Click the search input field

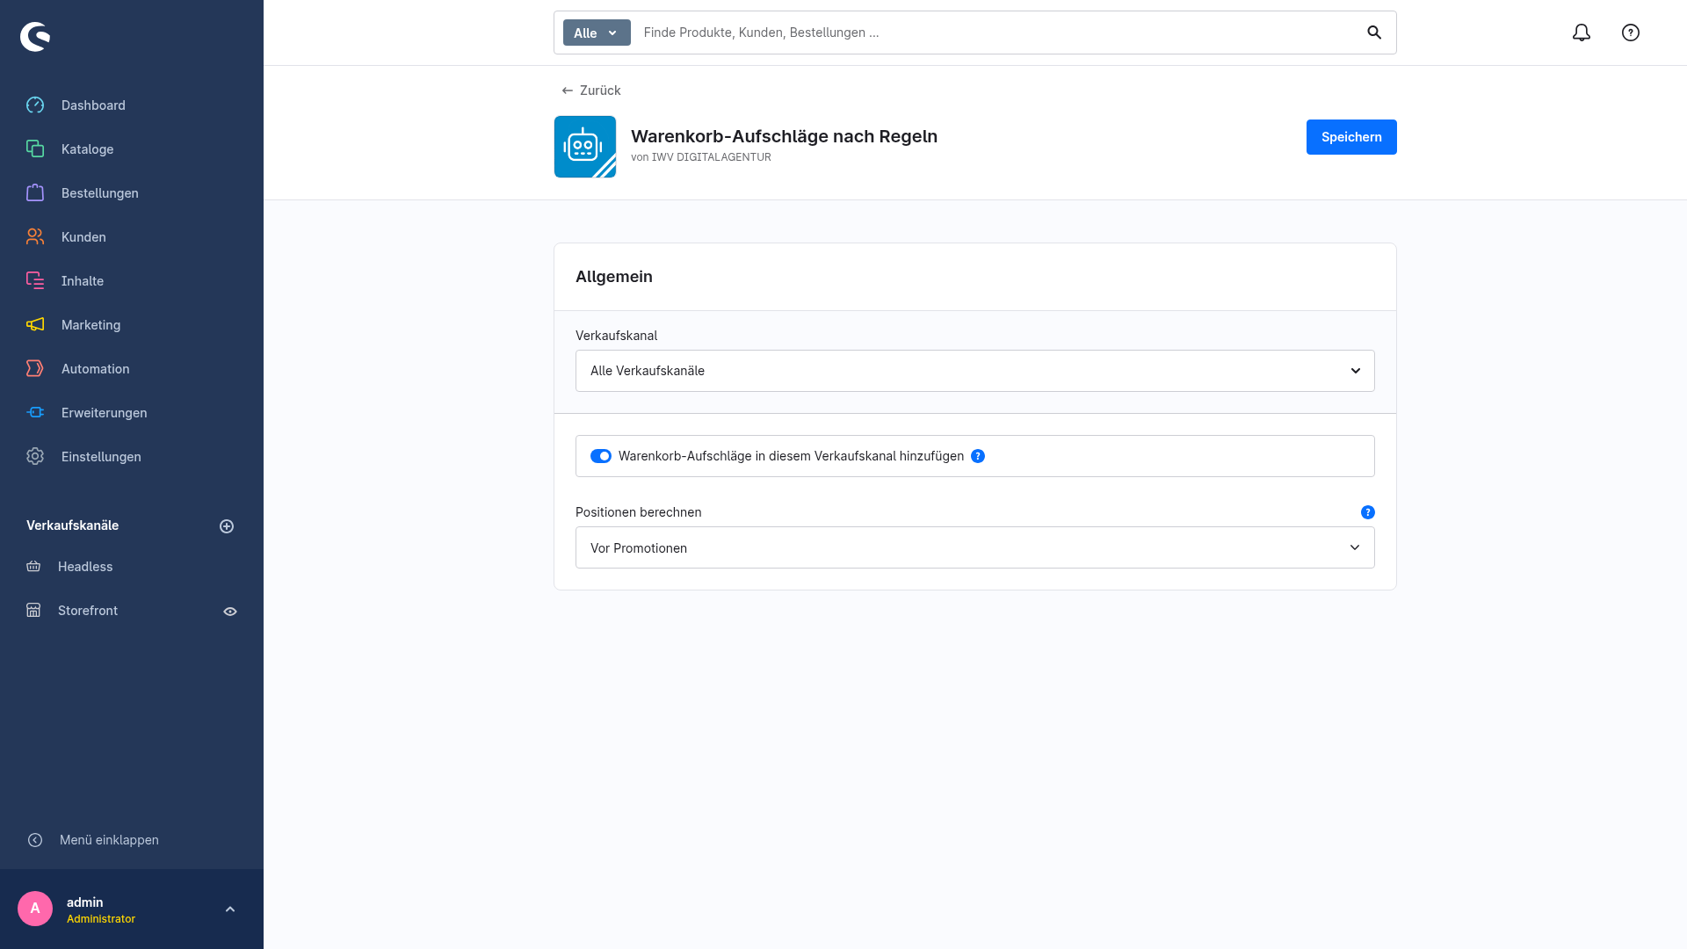[997, 33]
